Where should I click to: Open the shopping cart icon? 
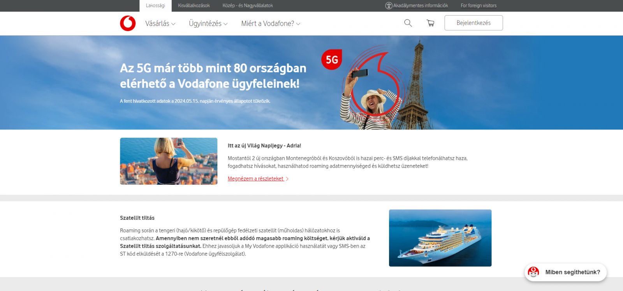430,23
